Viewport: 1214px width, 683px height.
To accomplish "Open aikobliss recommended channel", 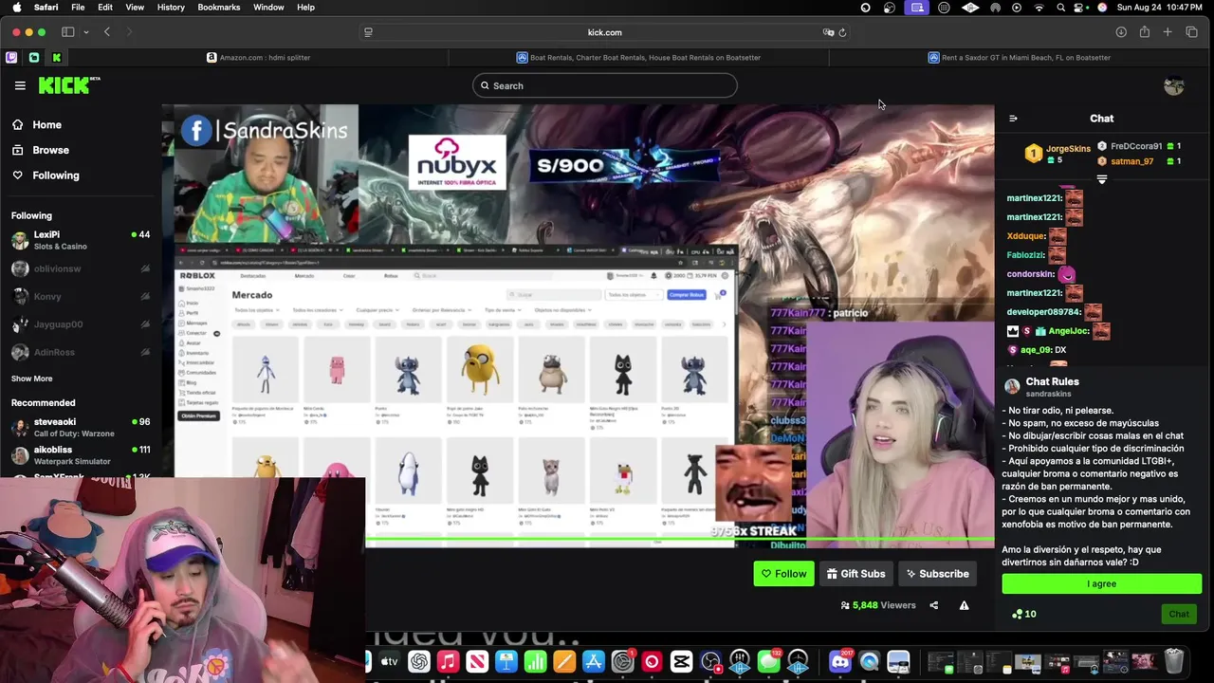I will click(x=81, y=455).
